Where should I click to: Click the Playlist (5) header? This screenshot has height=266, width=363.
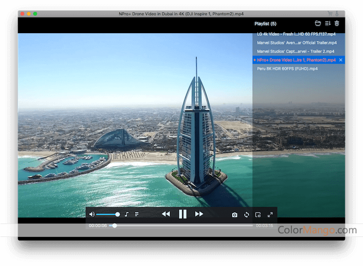pyautogui.click(x=266, y=24)
